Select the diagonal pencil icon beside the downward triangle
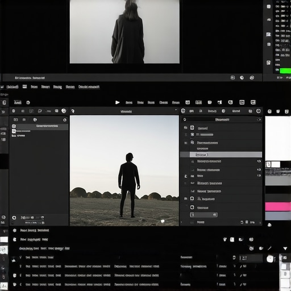 pos(269,248)
